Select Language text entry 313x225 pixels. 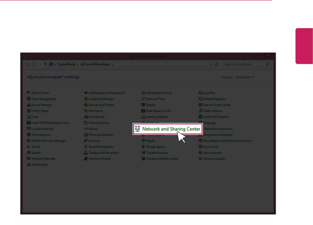click(209, 123)
